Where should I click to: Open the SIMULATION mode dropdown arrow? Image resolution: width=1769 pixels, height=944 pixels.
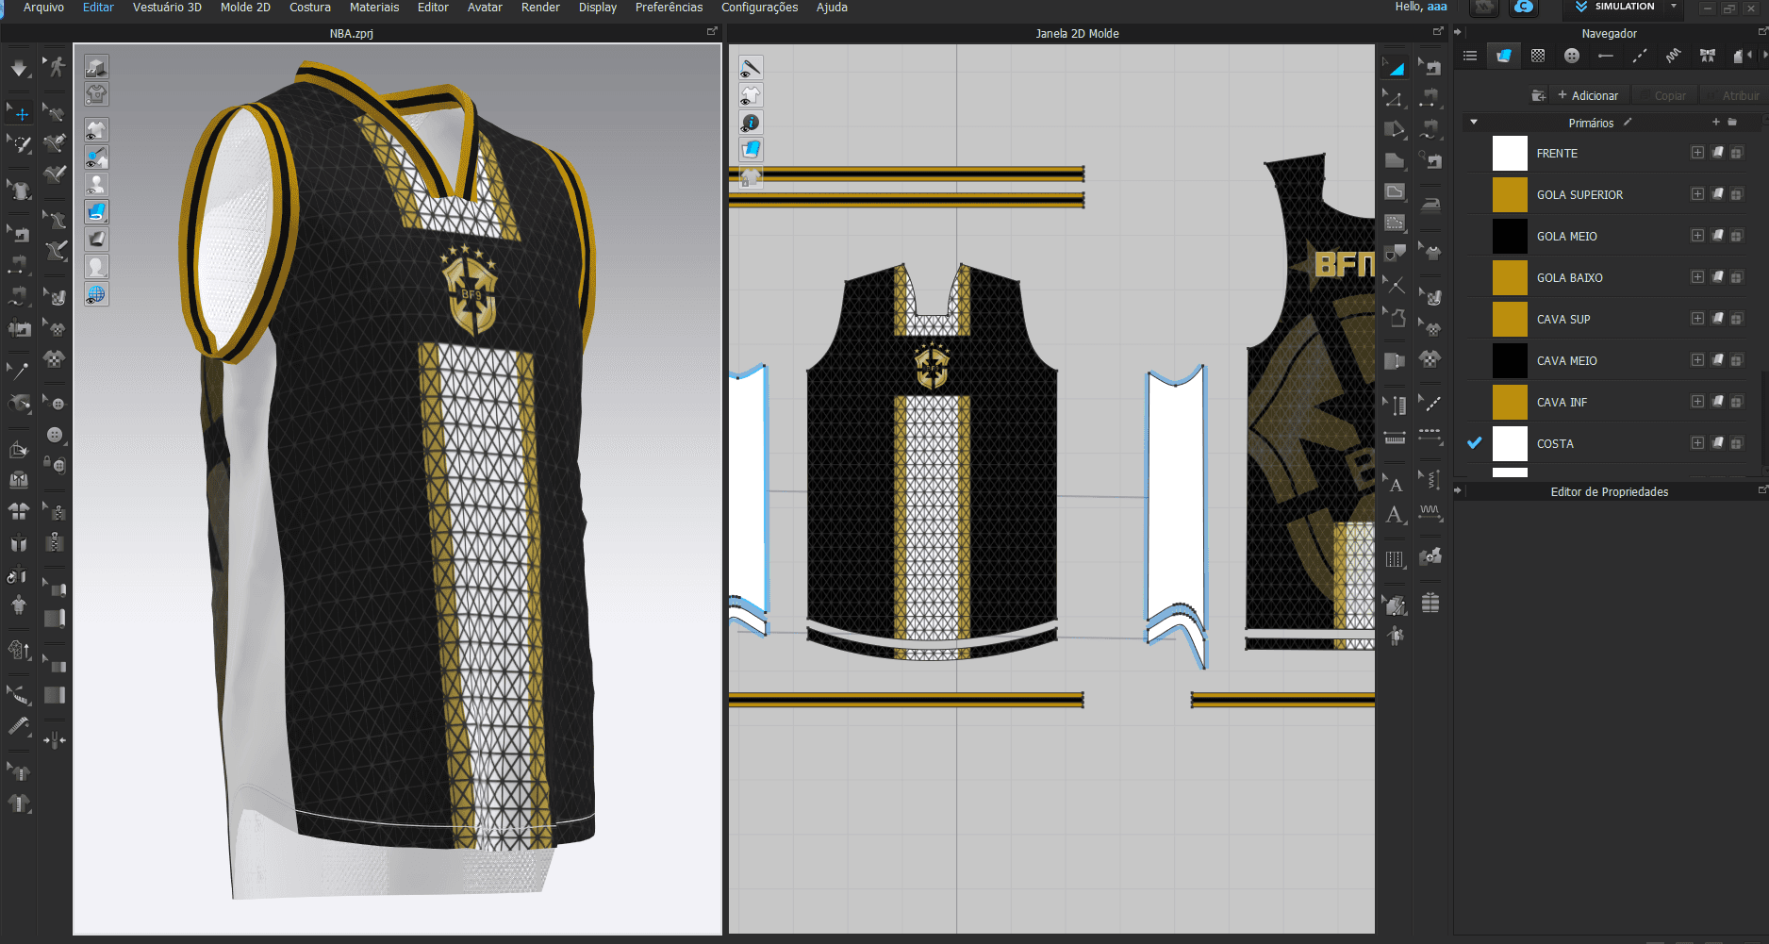pos(1674,7)
